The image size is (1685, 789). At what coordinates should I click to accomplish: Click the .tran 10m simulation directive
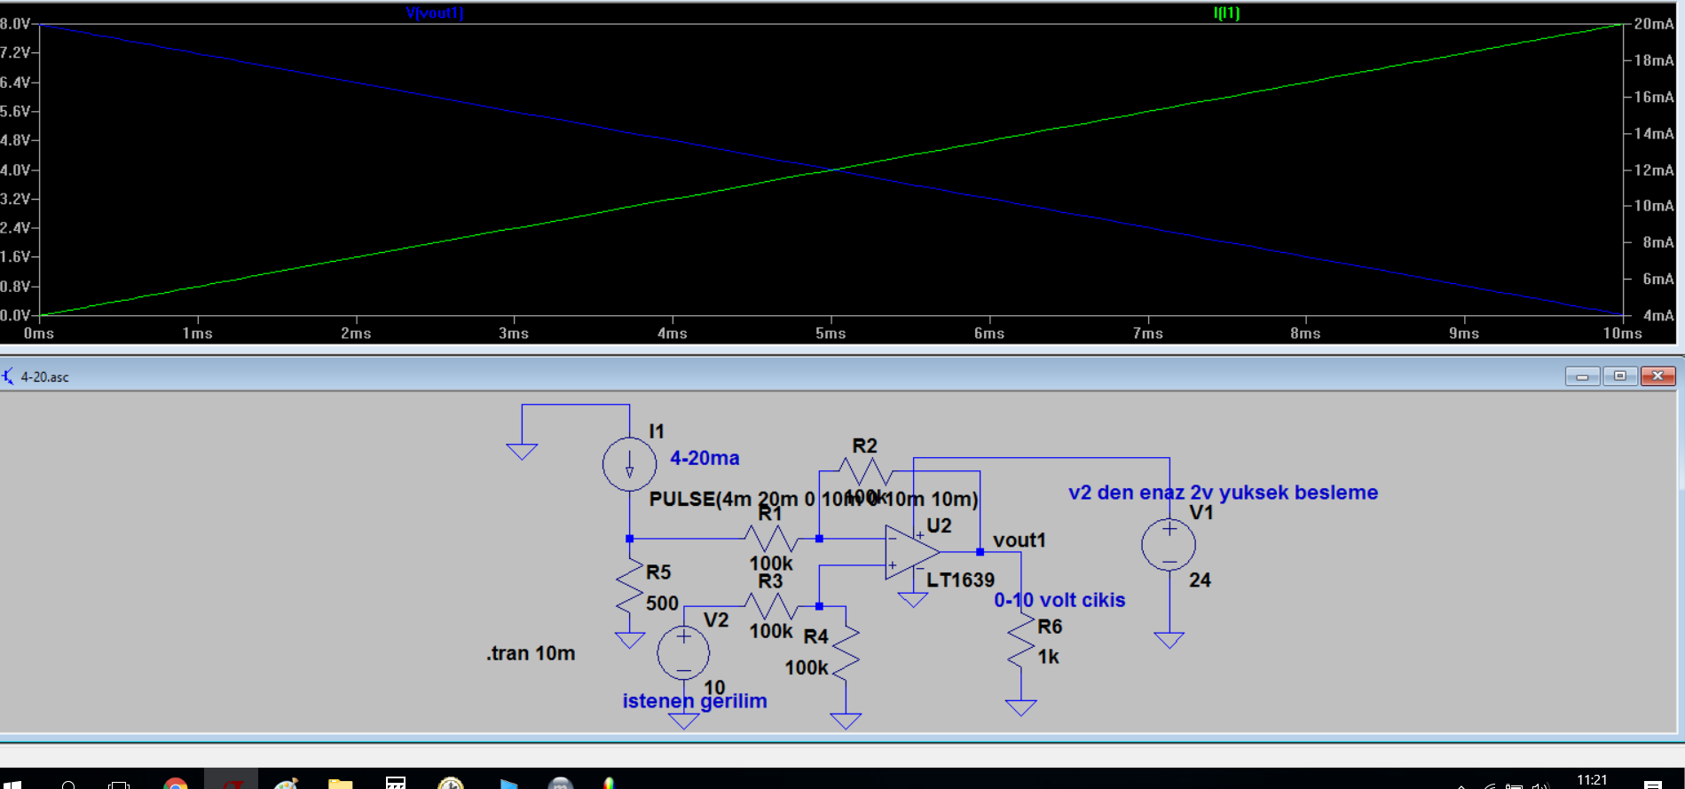(x=531, y=653)
